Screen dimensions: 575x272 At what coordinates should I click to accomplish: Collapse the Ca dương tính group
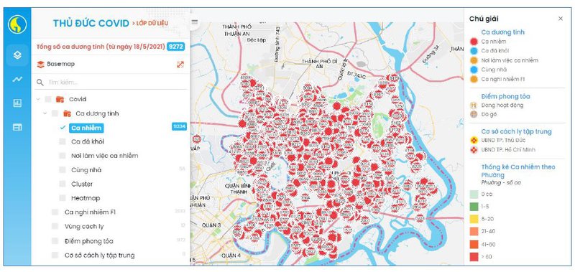45,113
